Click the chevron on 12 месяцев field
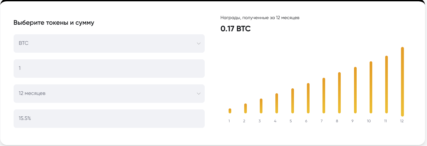 coord(198,94)
